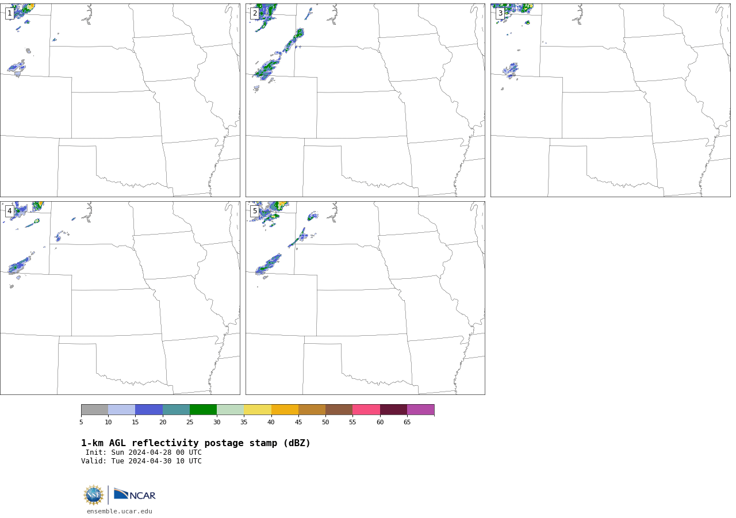
Task: Click the member number 3 label box
Action: pyautogui.click(x=500, y=13)
